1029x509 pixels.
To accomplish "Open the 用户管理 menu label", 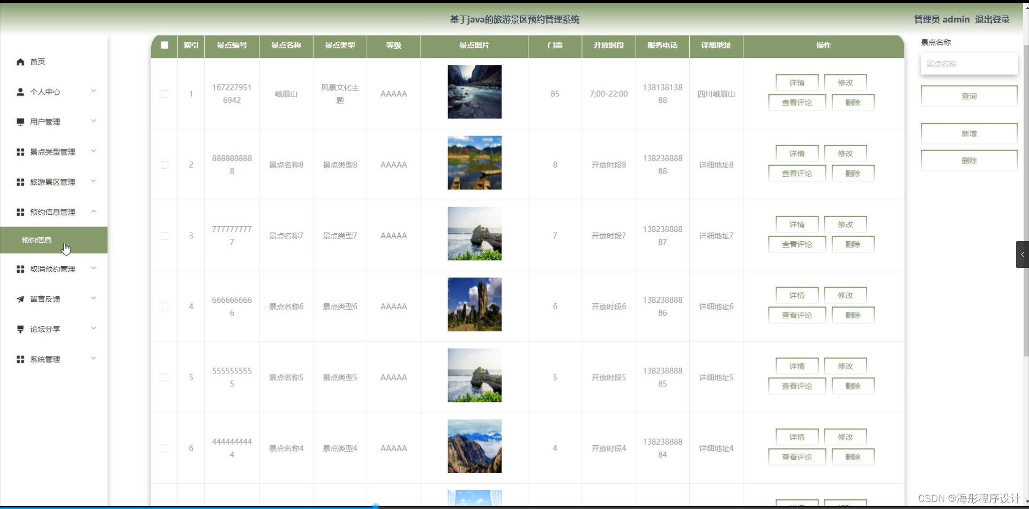I will (45, 122).
